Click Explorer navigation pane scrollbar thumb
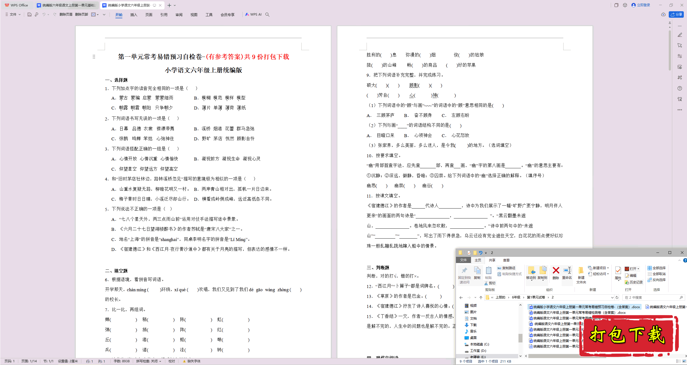 (520, 338)
